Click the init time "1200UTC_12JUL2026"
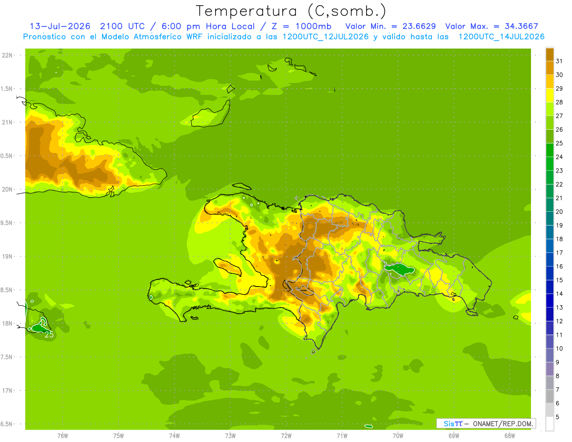 click(326, 37)
